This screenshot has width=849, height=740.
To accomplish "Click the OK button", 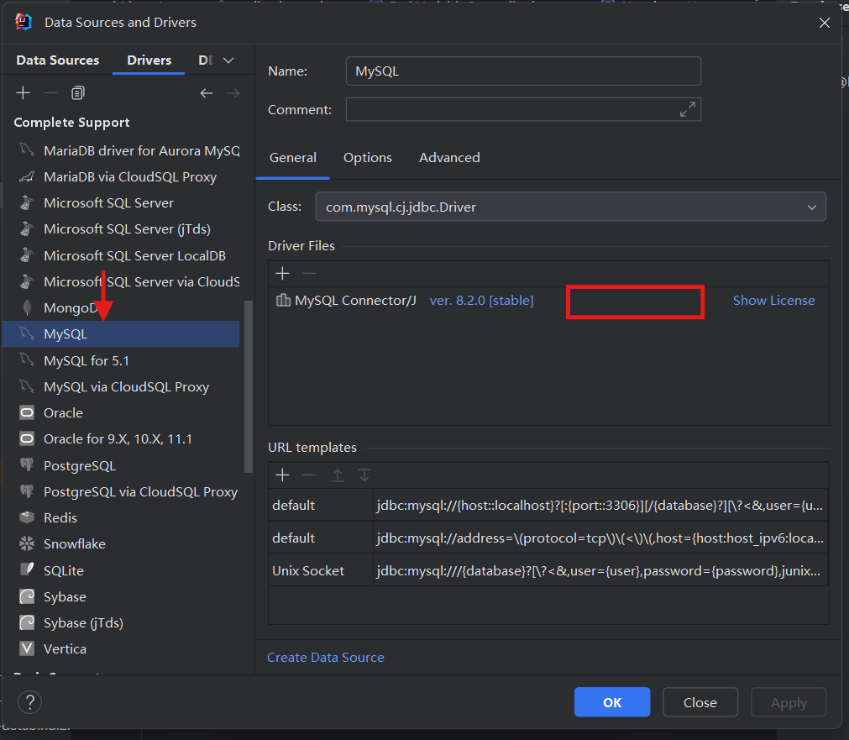I will tap(612, 702).
